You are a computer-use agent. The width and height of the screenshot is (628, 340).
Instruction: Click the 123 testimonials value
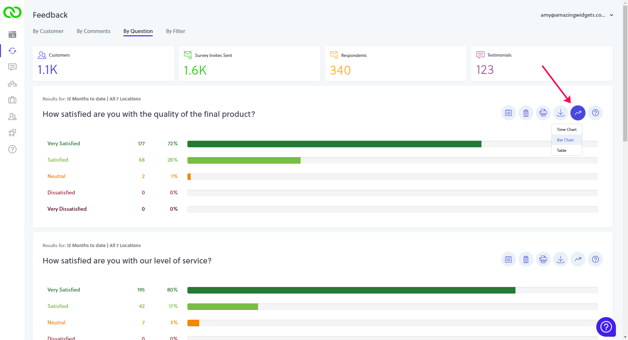tap(485, 70)
